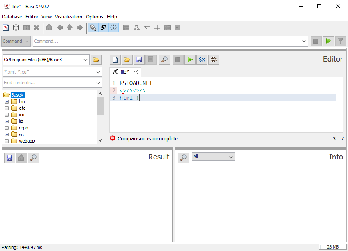Click the external variables $x icon

pos(202,60)
